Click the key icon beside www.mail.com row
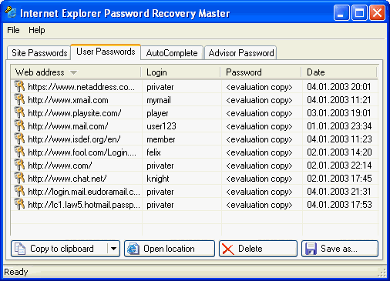The height and width of the screenshot is (281, 390). point(19,125)
